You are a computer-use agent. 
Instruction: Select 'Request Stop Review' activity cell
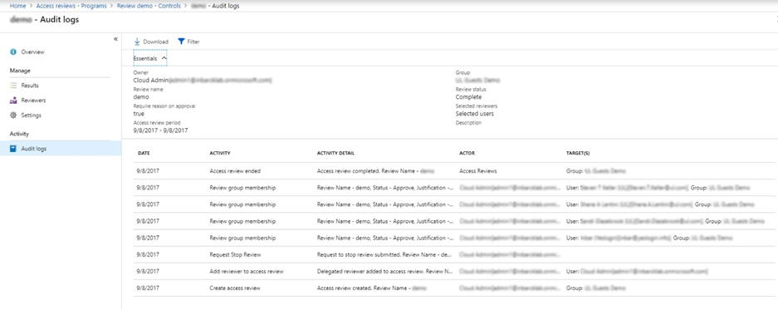[x=235, y=254]
